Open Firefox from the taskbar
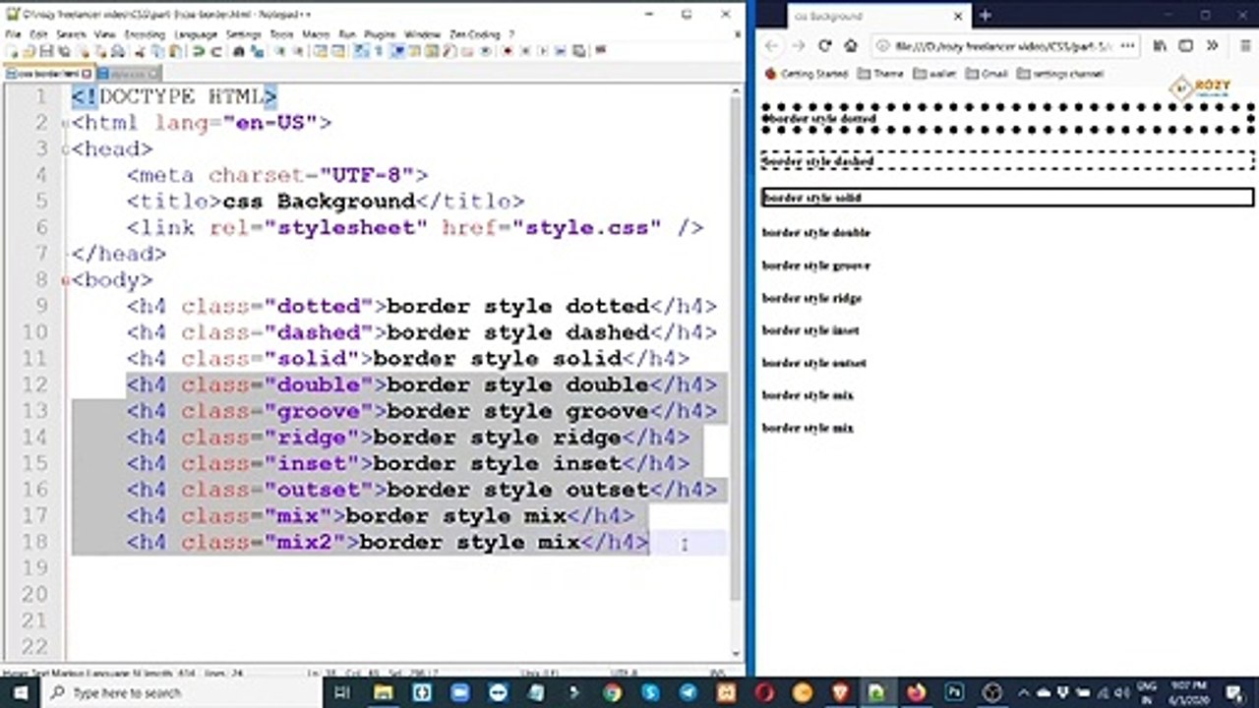This screenshot has width=1259, height=708. tap(917, 692)
